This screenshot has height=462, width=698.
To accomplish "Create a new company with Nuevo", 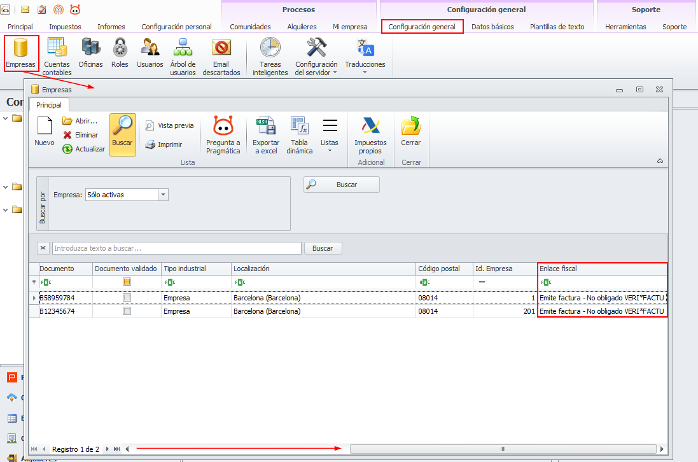I will click(x=45, y=131).
